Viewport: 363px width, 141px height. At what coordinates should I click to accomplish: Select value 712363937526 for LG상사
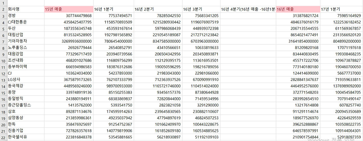158,79
